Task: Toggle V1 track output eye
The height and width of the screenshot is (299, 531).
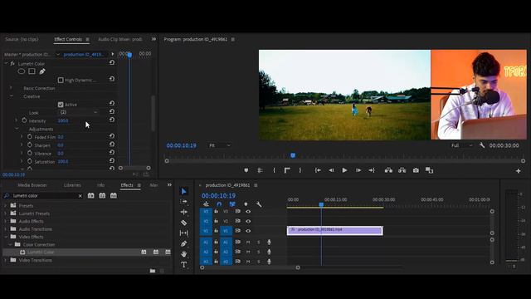Action: pyautogui.click(x=248, y=231)
